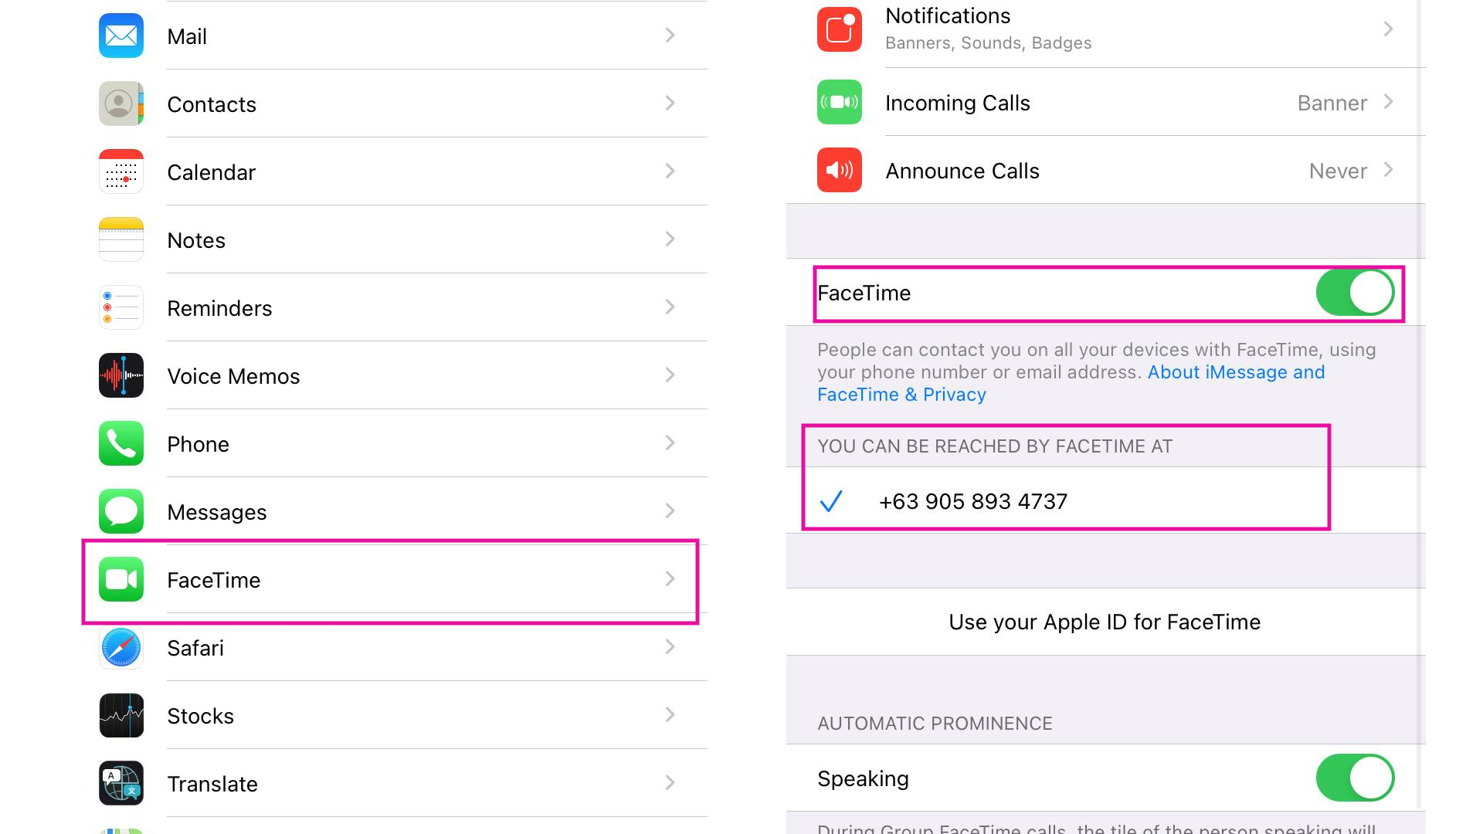Open Voice Memos app settings

(x=391, y=376)
